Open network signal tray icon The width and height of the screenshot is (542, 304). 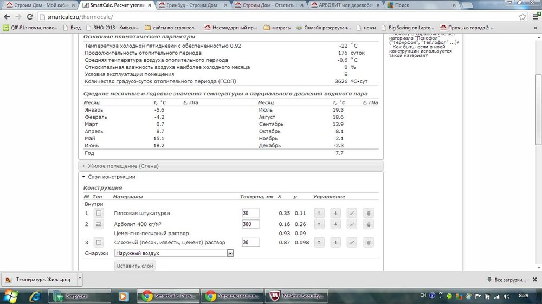(x=496, y=296)
